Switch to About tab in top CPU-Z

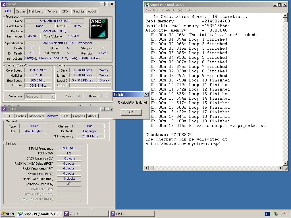click(92, 11)
